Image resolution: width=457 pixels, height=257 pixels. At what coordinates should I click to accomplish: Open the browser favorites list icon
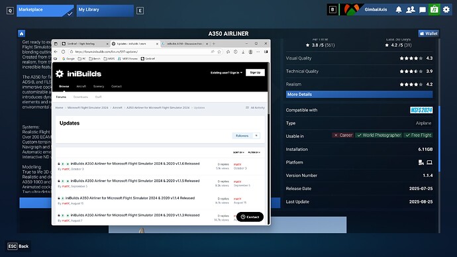coord(228,52)
